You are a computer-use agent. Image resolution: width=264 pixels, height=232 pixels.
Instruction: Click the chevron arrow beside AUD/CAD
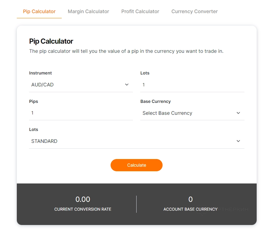(127, 85)
